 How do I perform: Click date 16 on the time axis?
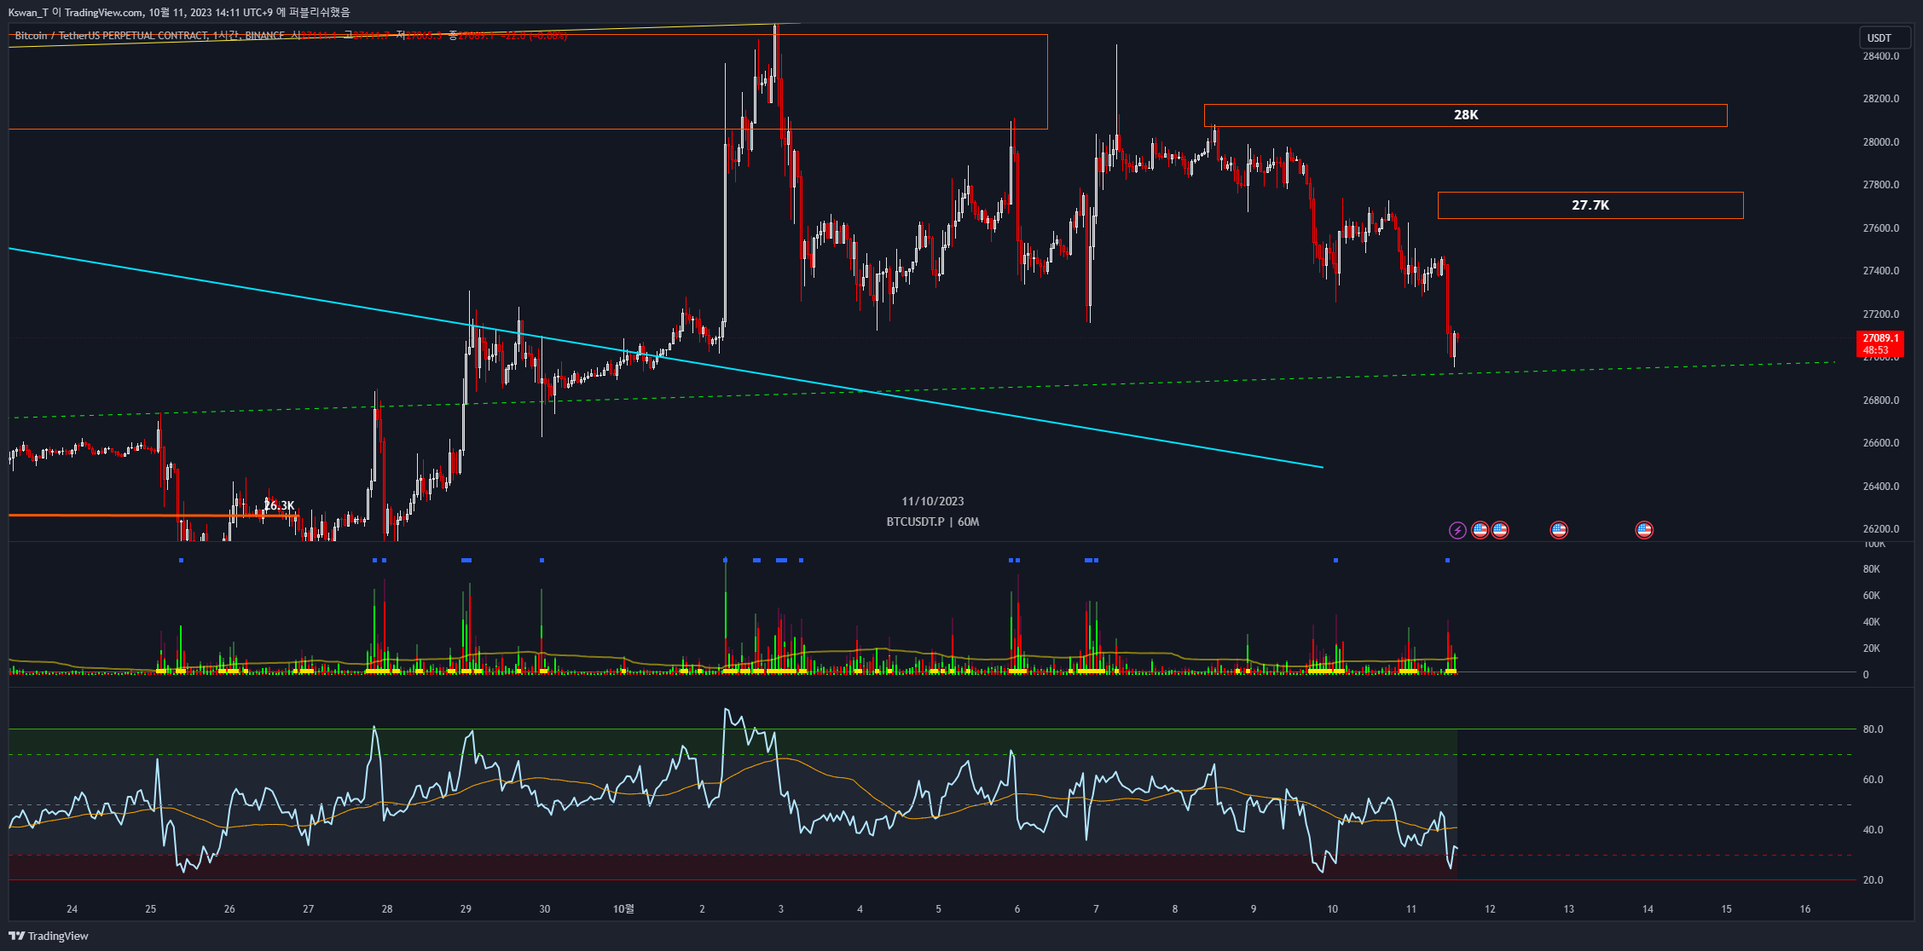1805,909
